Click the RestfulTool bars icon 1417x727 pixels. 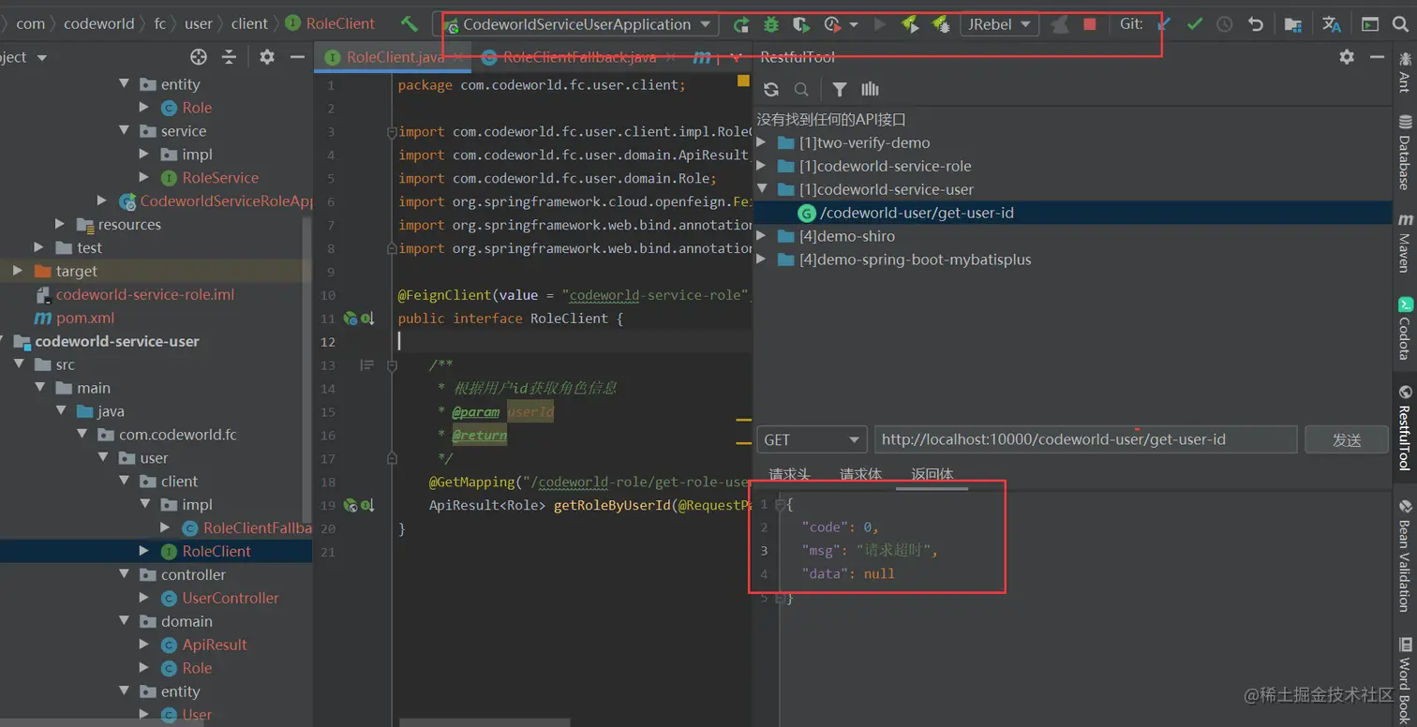click(870, 90)
